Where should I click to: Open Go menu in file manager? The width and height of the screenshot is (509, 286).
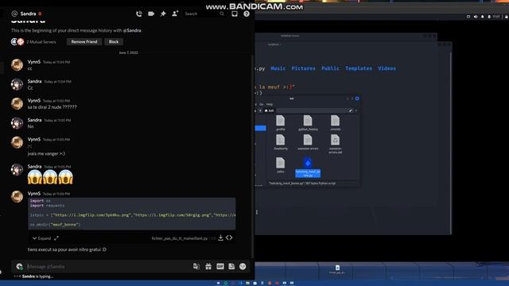click(262, 104)
